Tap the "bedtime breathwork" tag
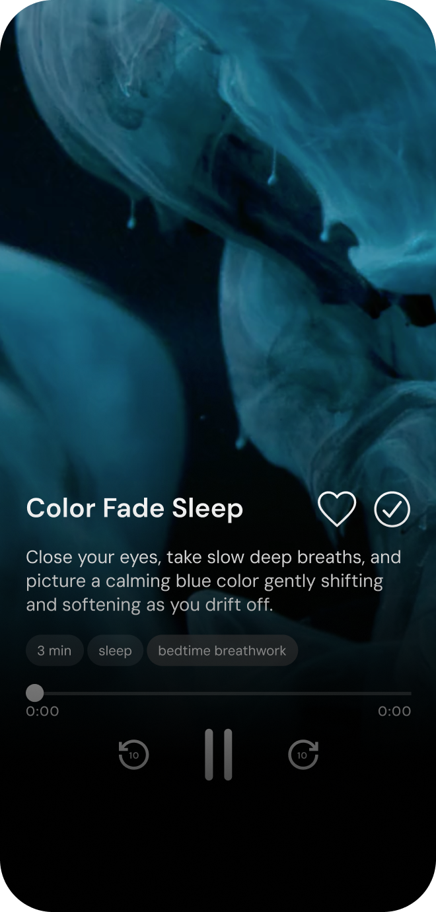Viewport: 436px width, 912px height. tap(222, 651)
